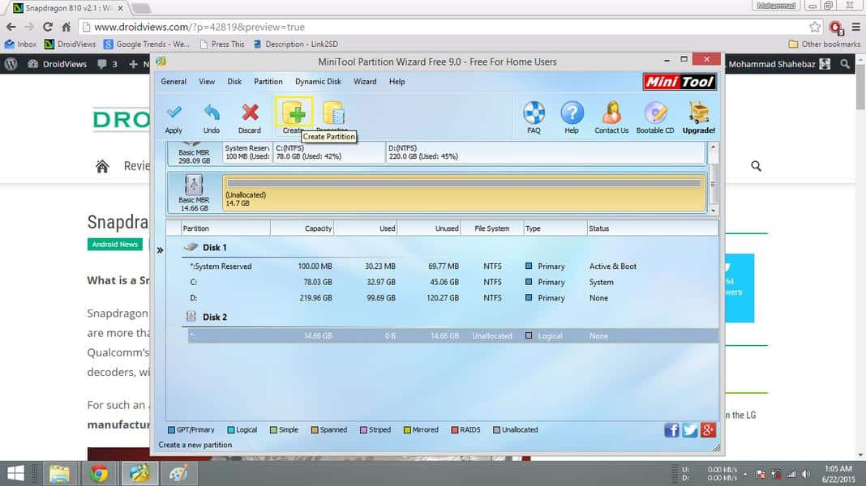
Task: Click disk map scrollbar down arrow
Action: tap(713, 211)
